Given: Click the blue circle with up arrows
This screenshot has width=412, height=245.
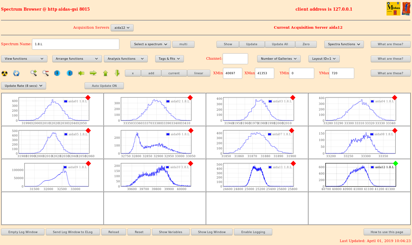Looking at the screenshot, I should click(69, 73).
